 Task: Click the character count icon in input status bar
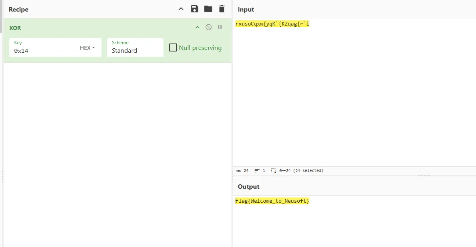pos(238,171)
